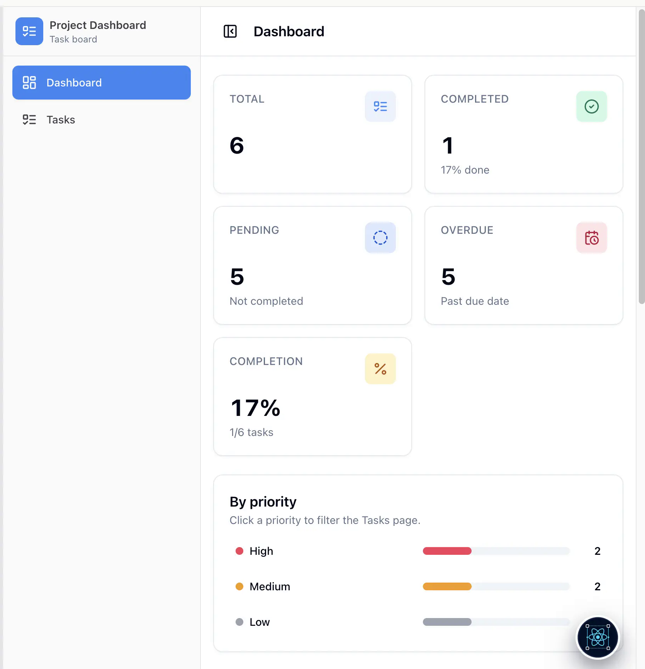Open the Overdue stat card
The image size is (645, 669).
coord(524,265)
